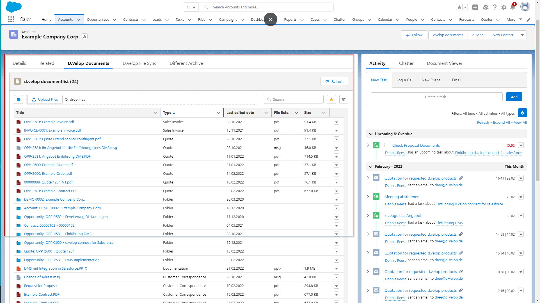Open Salesforce Help question mark icon
540x303 pixels.
coord(495,7)
